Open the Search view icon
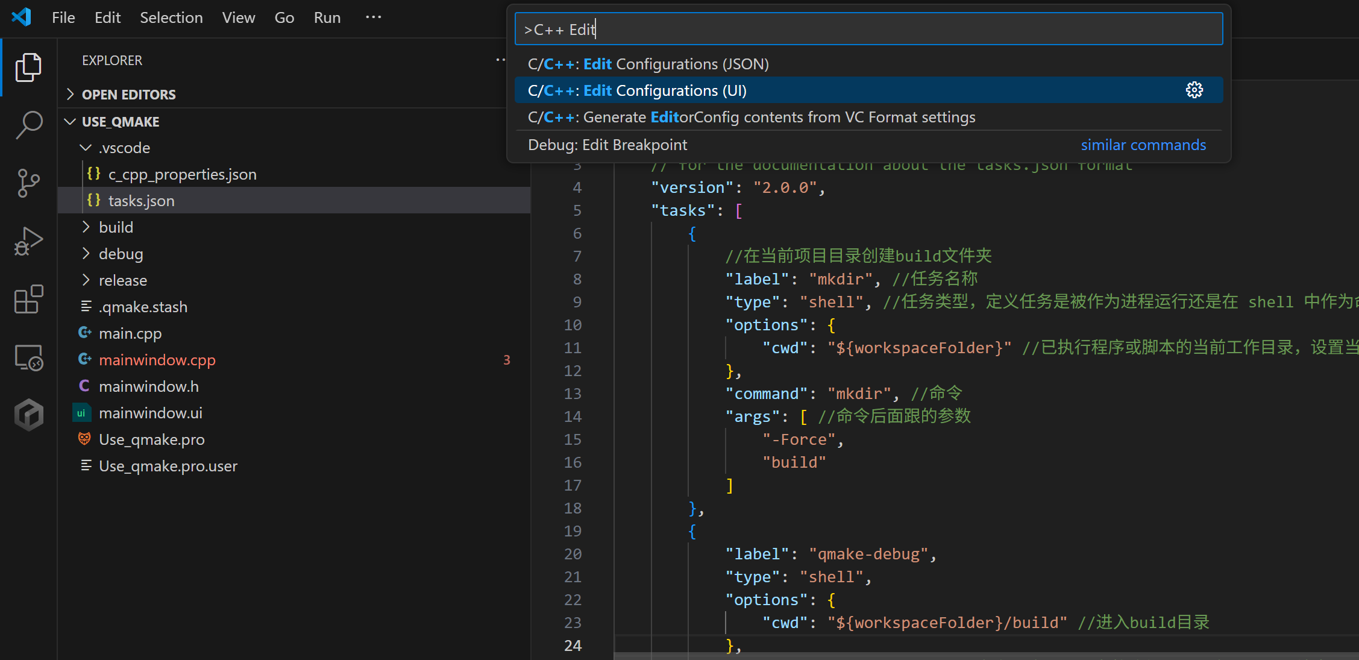Image resolution: width=1359 pixels, height=660 pixels. 28,124
